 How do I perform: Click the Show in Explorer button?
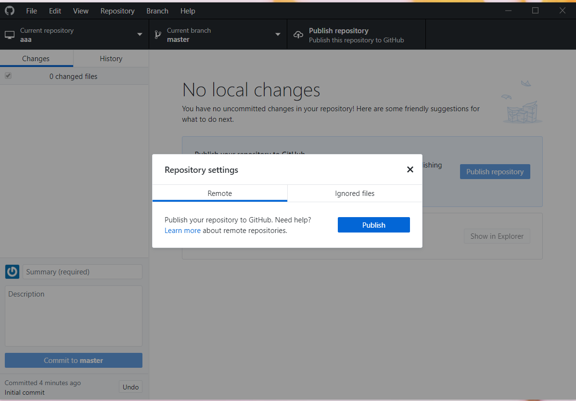(497, 236)
